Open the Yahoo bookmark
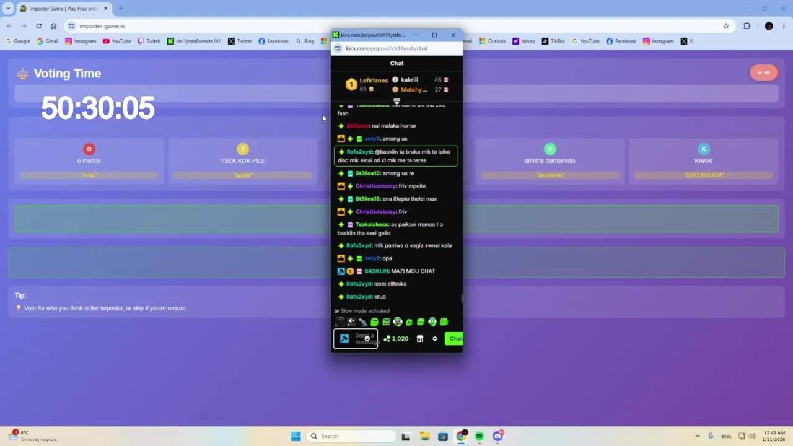 click(524, 42)
